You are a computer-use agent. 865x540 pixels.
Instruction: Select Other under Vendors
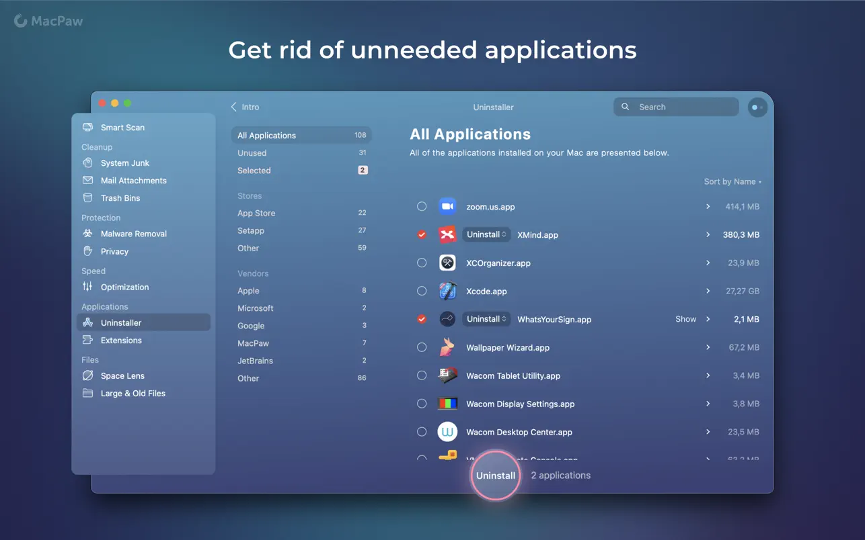click(x=301, y=378)
